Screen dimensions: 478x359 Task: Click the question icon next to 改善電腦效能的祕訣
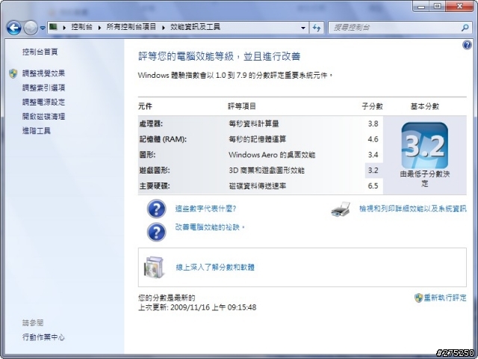point(156,232)
